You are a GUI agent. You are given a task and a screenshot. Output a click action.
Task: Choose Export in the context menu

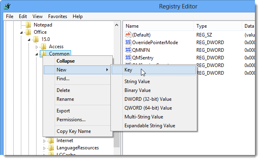coord(78,111)
